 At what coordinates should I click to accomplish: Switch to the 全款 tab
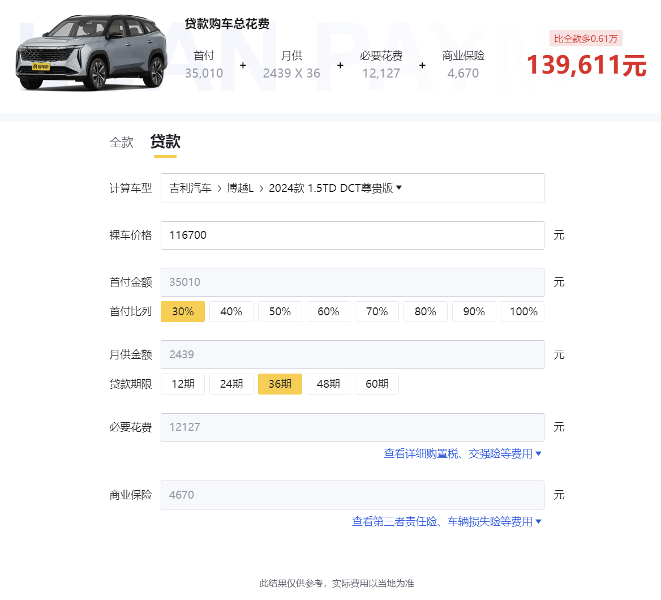pyautogui.click(x=122, y=142)
